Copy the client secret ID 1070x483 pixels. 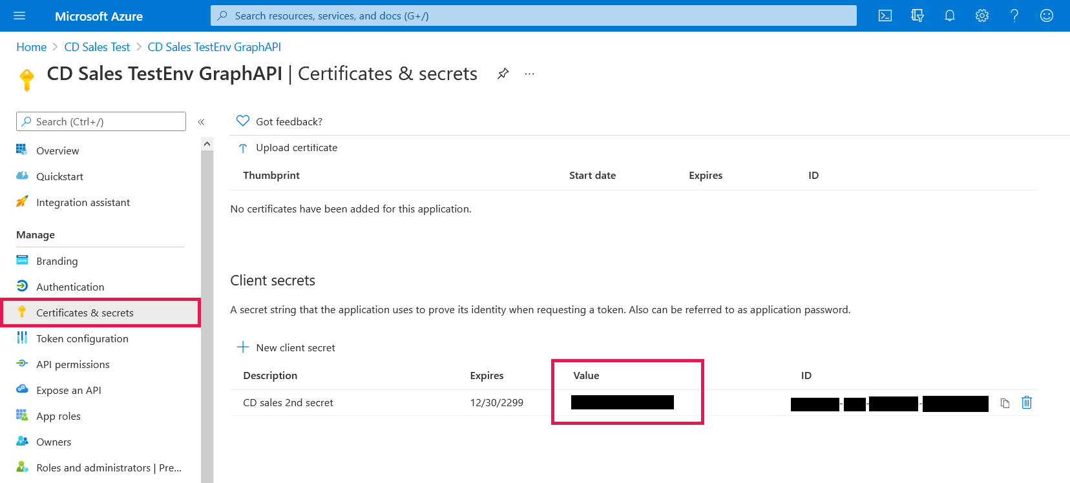pos(1005,403)
